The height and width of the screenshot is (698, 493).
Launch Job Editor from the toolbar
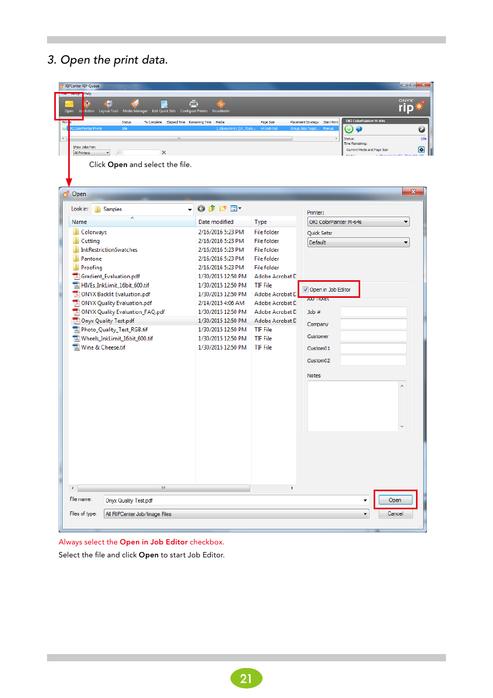pyautogui.click(x=87, y=105)
